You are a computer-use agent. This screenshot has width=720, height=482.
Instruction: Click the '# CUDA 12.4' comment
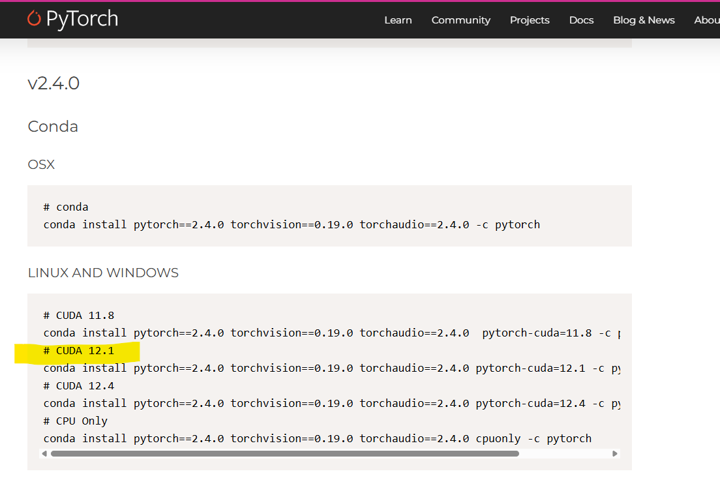click(78, 386)
